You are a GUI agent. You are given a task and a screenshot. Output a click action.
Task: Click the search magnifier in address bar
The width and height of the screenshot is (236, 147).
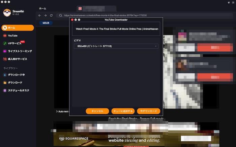[60, 15]
